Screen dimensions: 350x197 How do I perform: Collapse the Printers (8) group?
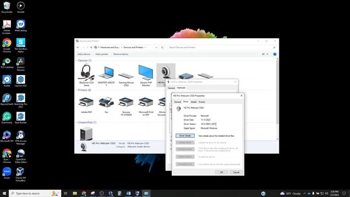[x=77, y=90]
